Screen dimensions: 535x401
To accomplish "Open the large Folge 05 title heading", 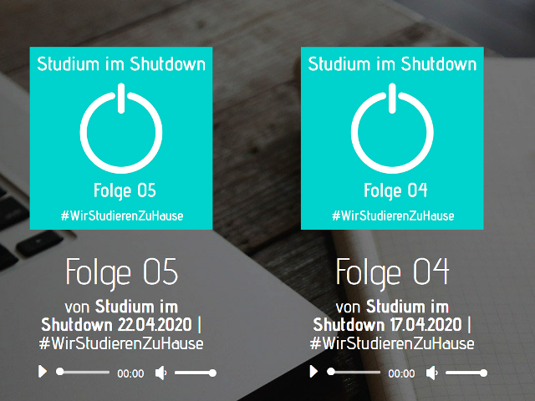I will click(x=122, y=273).
